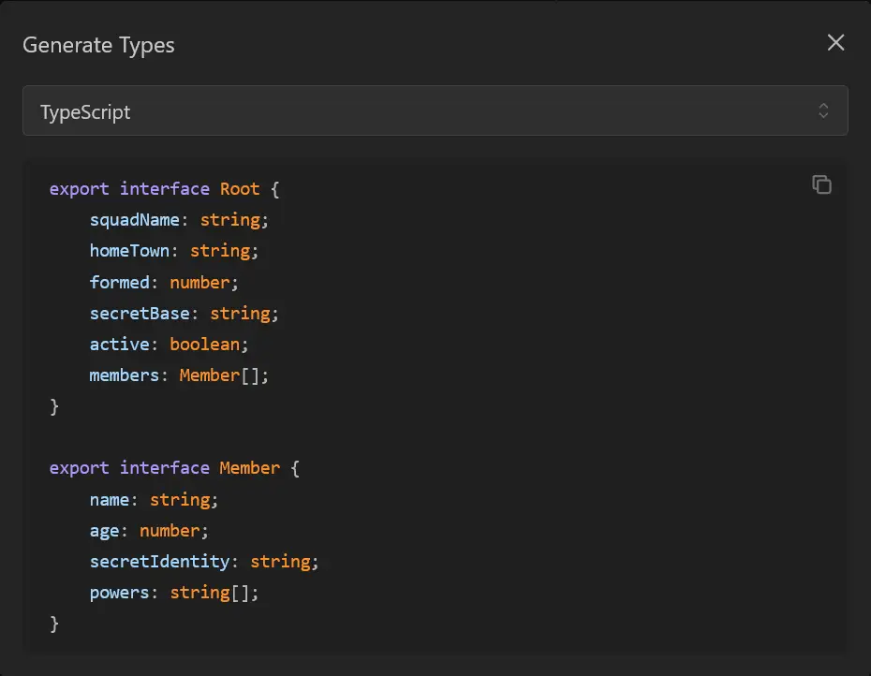Click the name property in Member interface
This screenshot has height=676, width=871.
(x=109, y=499)
